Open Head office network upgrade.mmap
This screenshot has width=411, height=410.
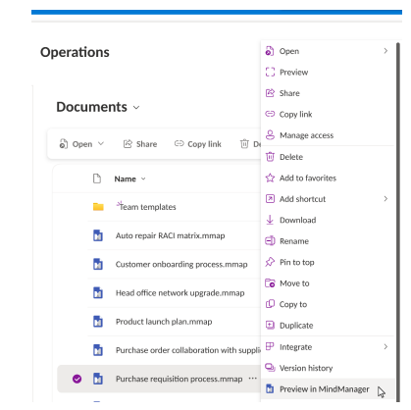180,293
